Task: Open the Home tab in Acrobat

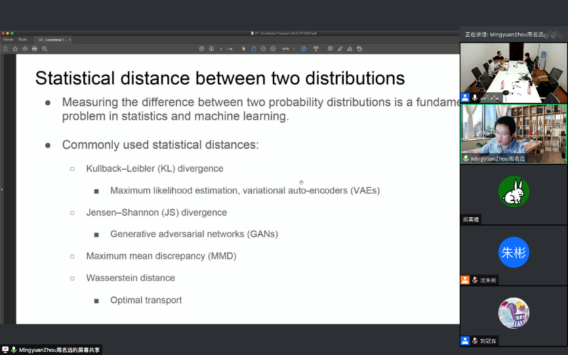Action: pyautogui.click(x=8, y=39)
